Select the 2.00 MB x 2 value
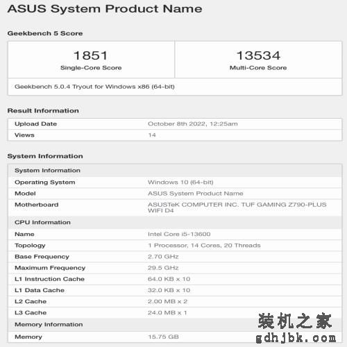 [x=167, y=302]
